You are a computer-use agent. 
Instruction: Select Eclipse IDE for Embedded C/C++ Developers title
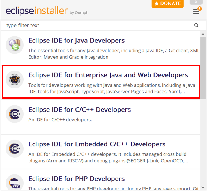coord(97,144)
